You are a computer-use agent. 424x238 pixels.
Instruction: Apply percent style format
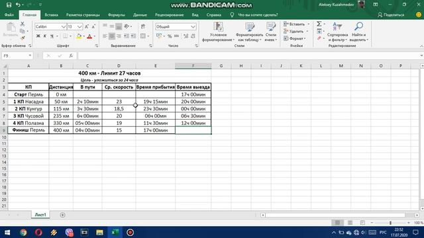(170, 36)
